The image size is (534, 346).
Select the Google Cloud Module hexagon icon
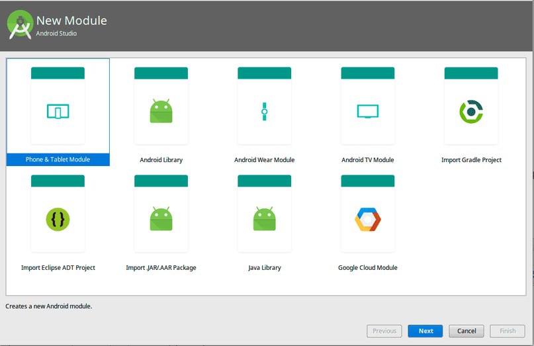point(368,220)
